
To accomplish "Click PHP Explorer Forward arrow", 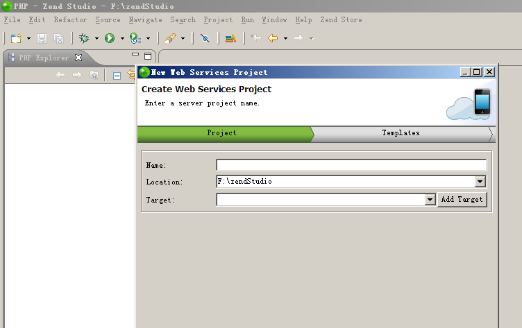I will pos(77,75).
